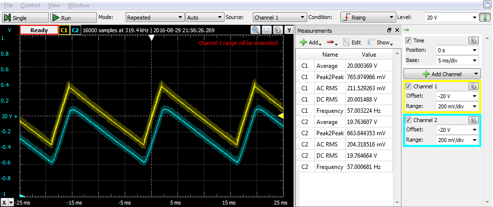
Task: Select the C2 DC RMS 19.764664 V row
Action: 346,156
